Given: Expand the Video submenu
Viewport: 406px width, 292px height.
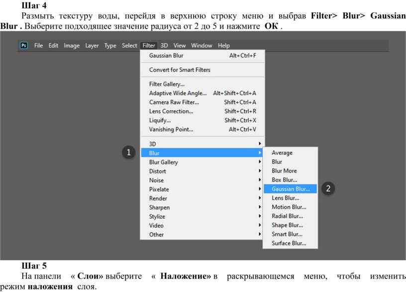Looking at the screenshot, I should tap(203, 225).
